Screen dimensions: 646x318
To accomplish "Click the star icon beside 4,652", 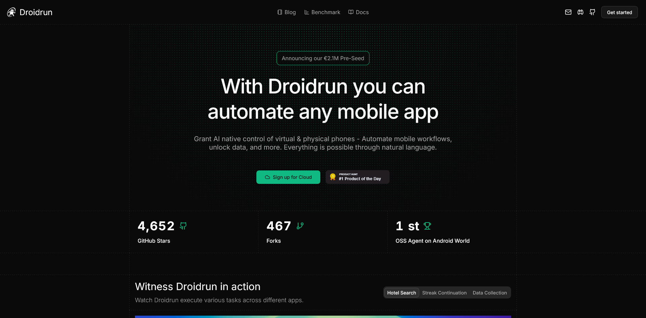I will (x=182, y=226).
